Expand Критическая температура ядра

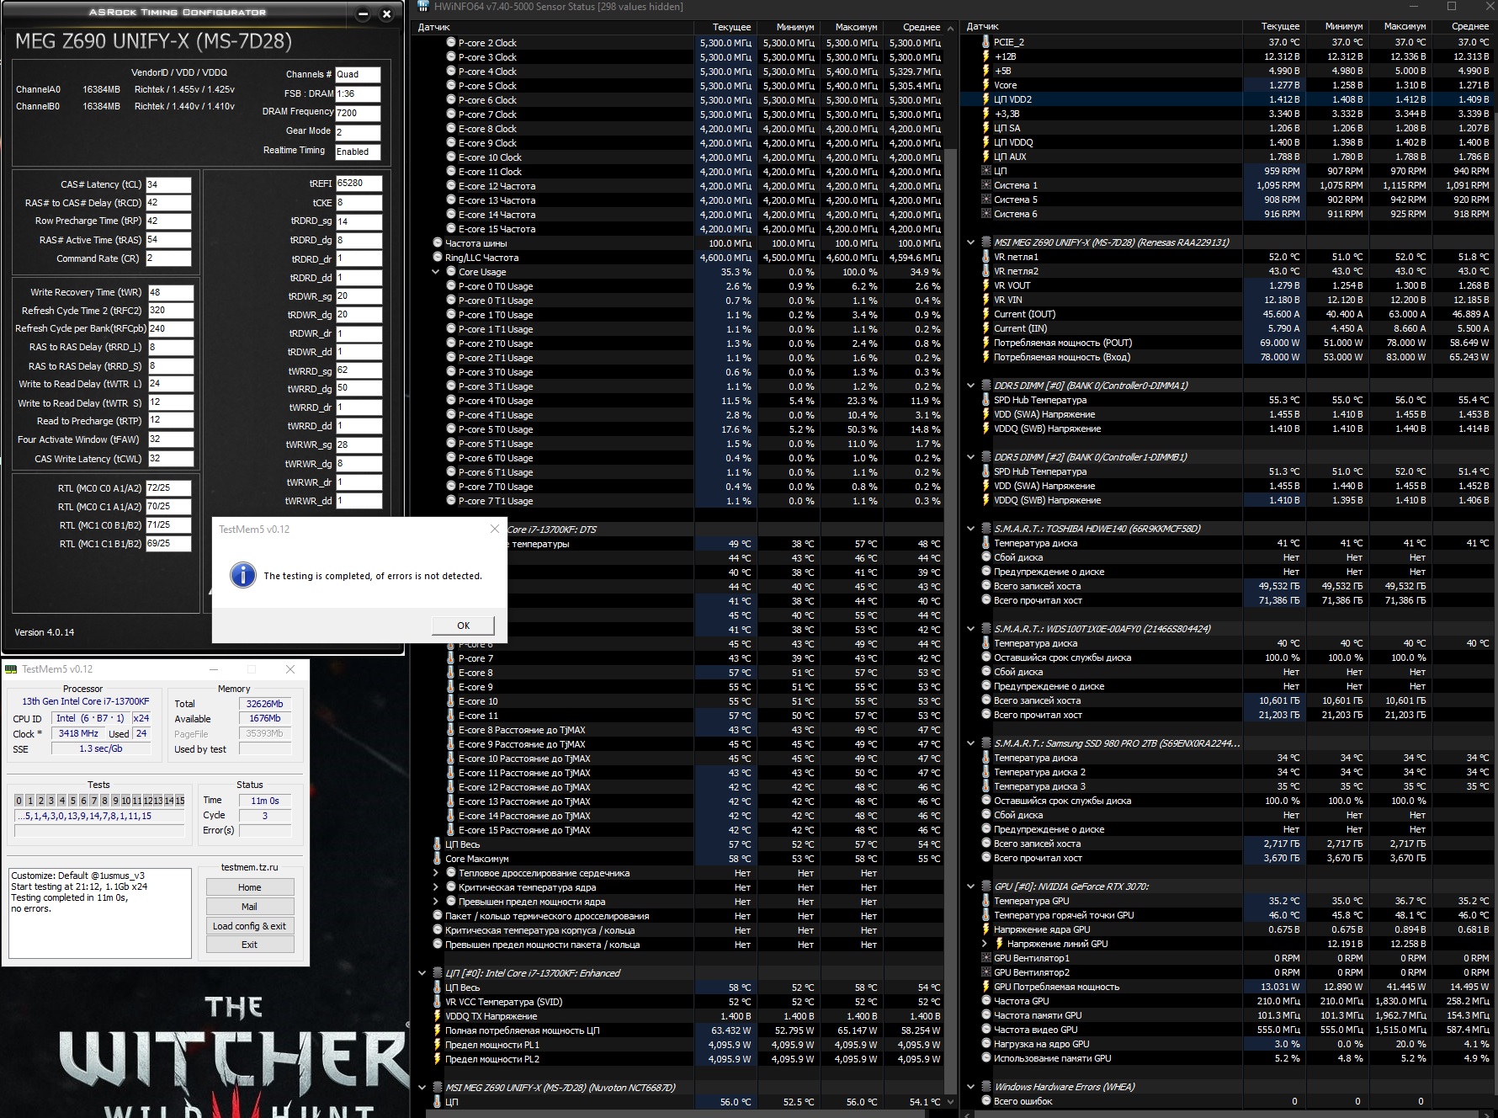click(x=436, y=887)
